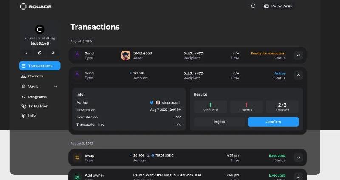340x180 pixels.
Task: Expand the Swap transaction details
Action: pos(298,158)
